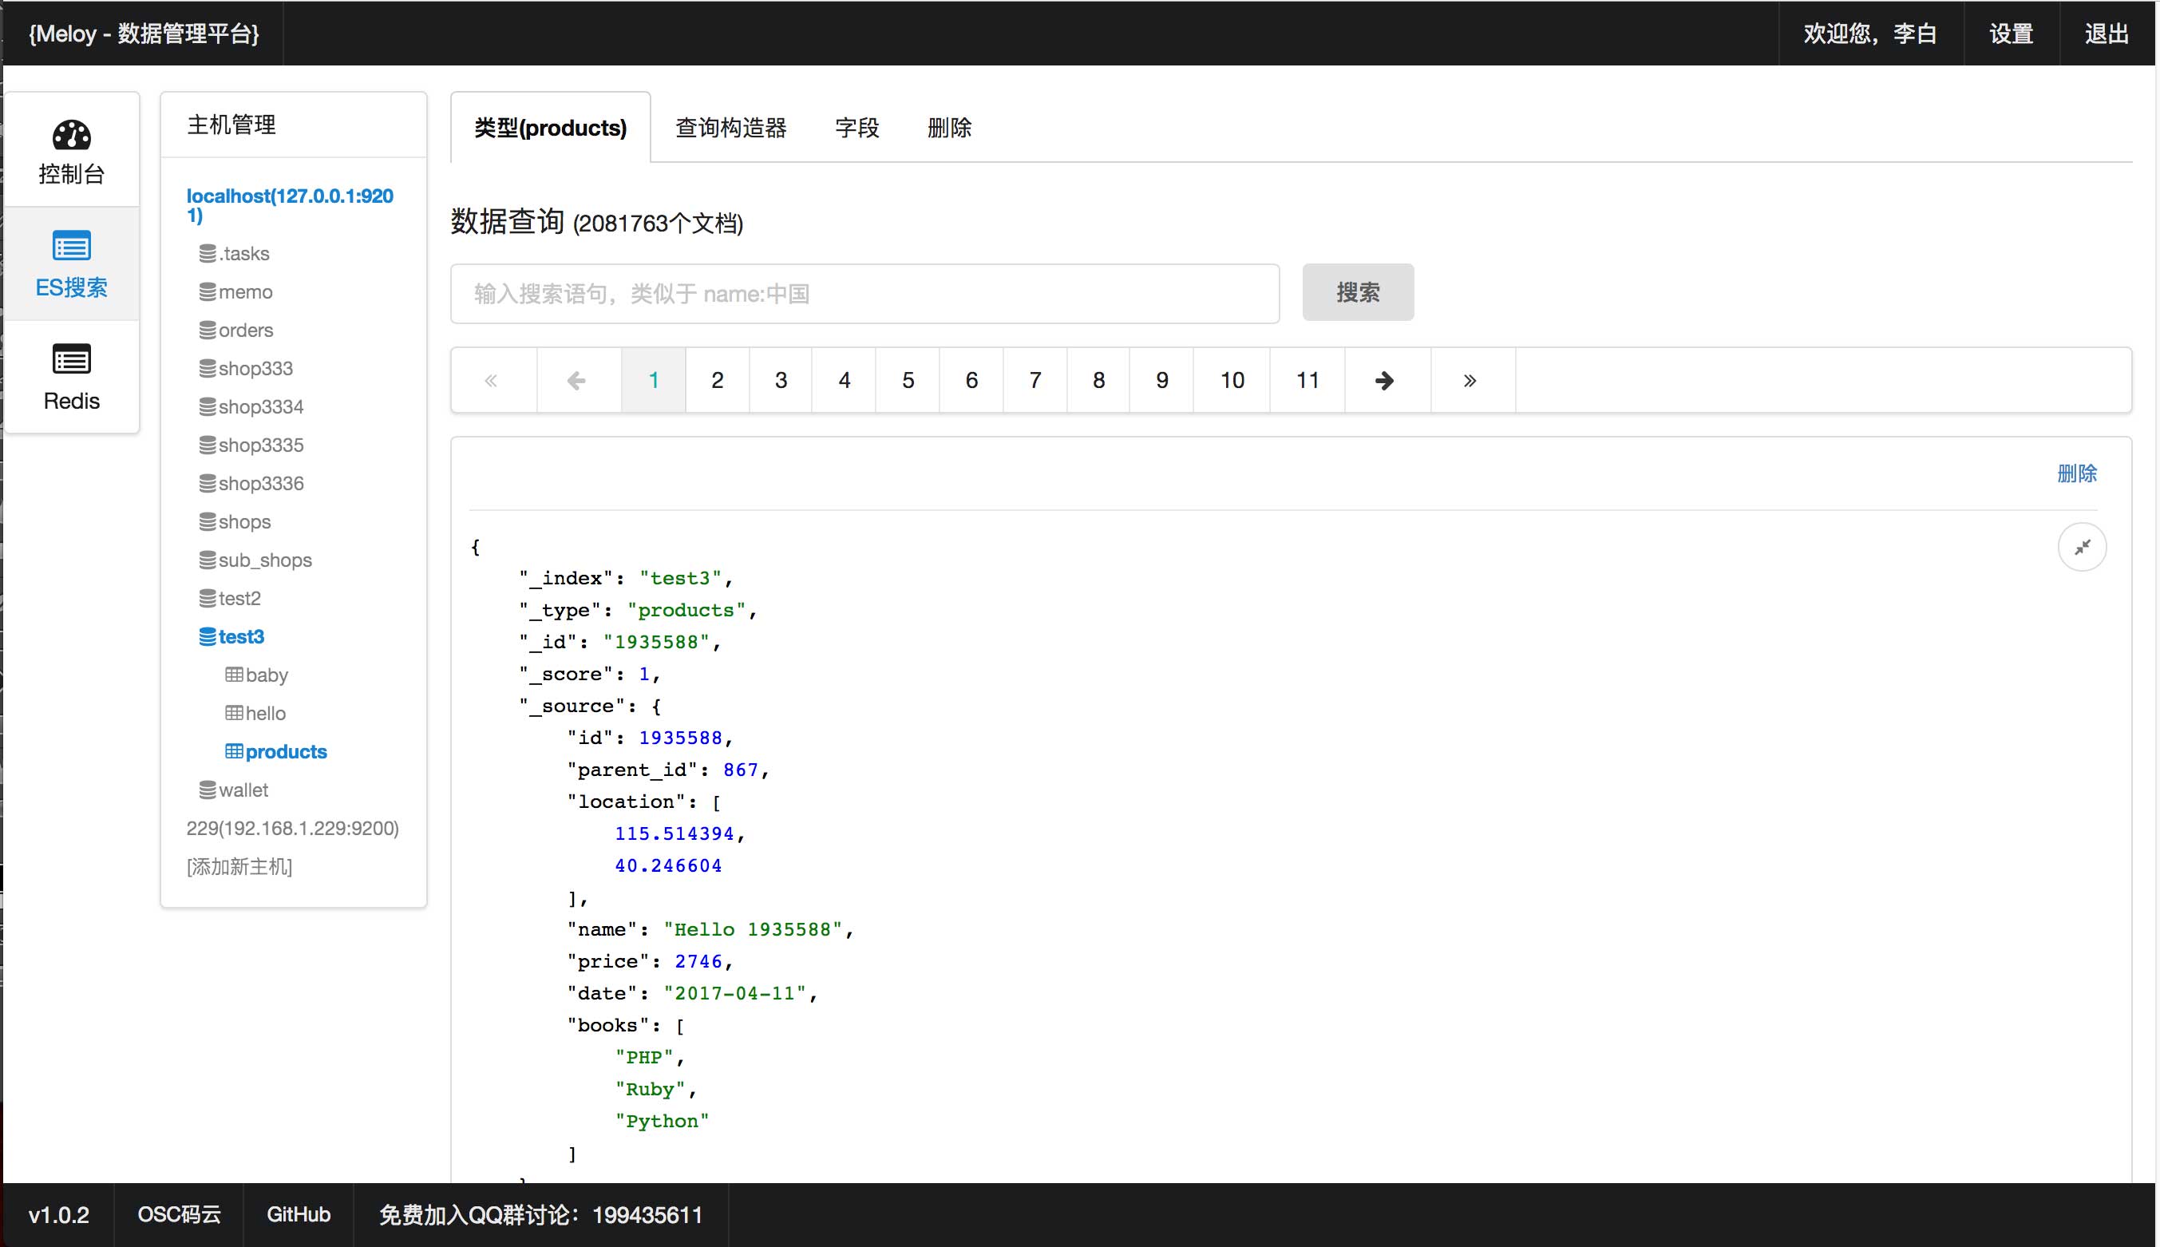Screen dimensions: 2160x1247
Task: Click the 主机管理 panel header
Action: pyautogui.click(x=232, y=125)
